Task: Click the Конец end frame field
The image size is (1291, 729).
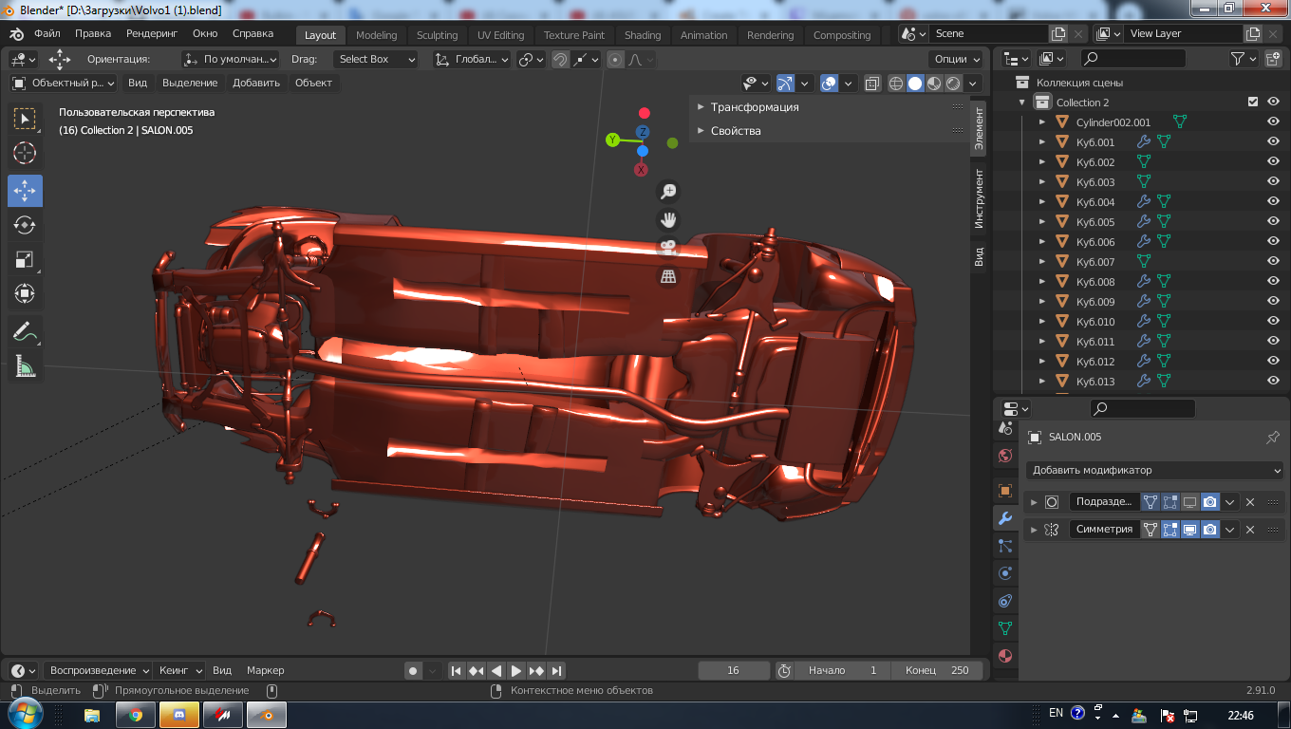Action: (x=938, y=670)
